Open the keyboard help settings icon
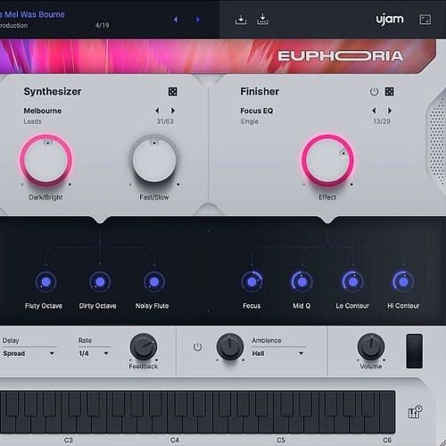The width and height of the screenshot is (446, 446). pyautogui.click(x=415, y=412)
